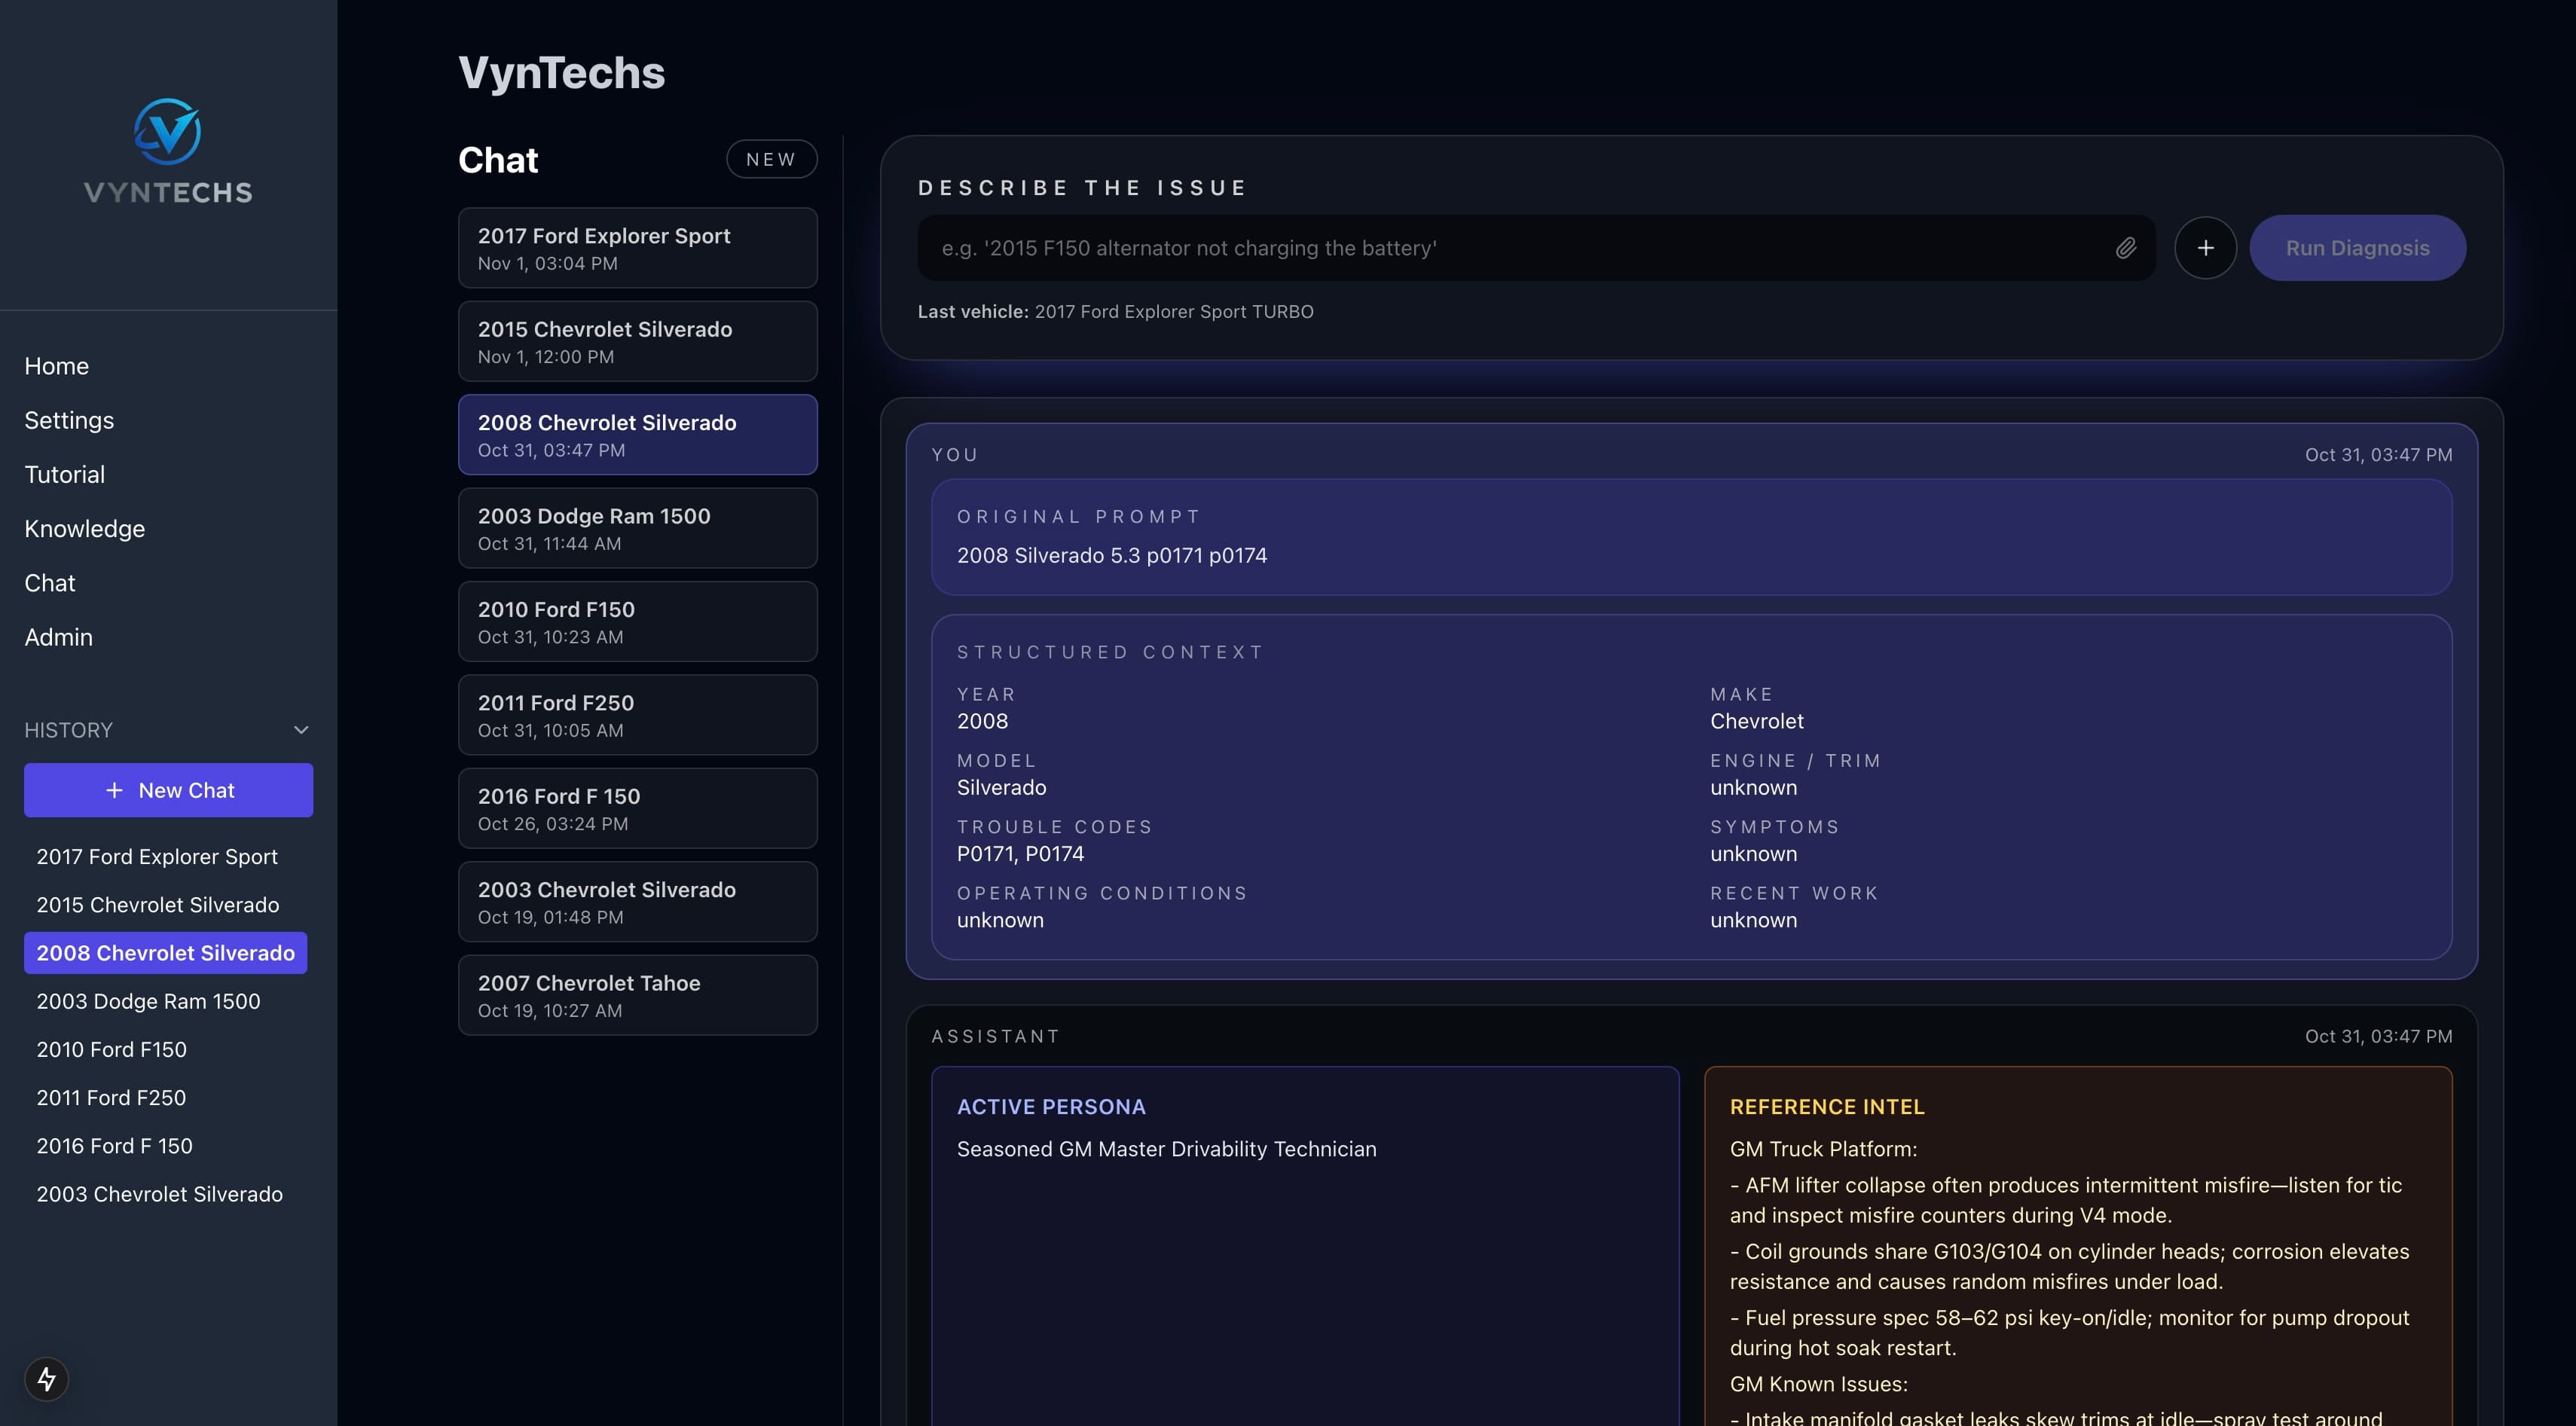
Task: Click the plus icon inside New Chat
Action: pos(113,790)
